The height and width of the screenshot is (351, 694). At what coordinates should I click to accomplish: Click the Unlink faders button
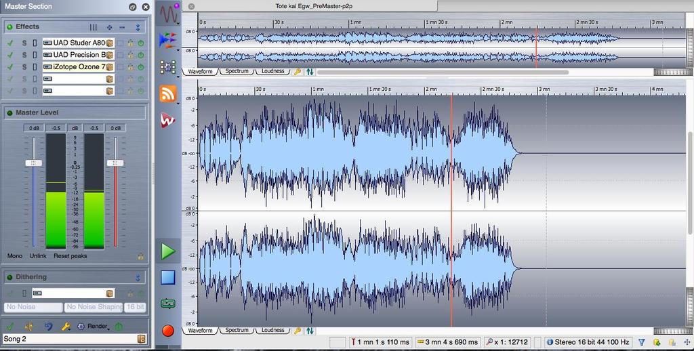(x=38, y=256)
